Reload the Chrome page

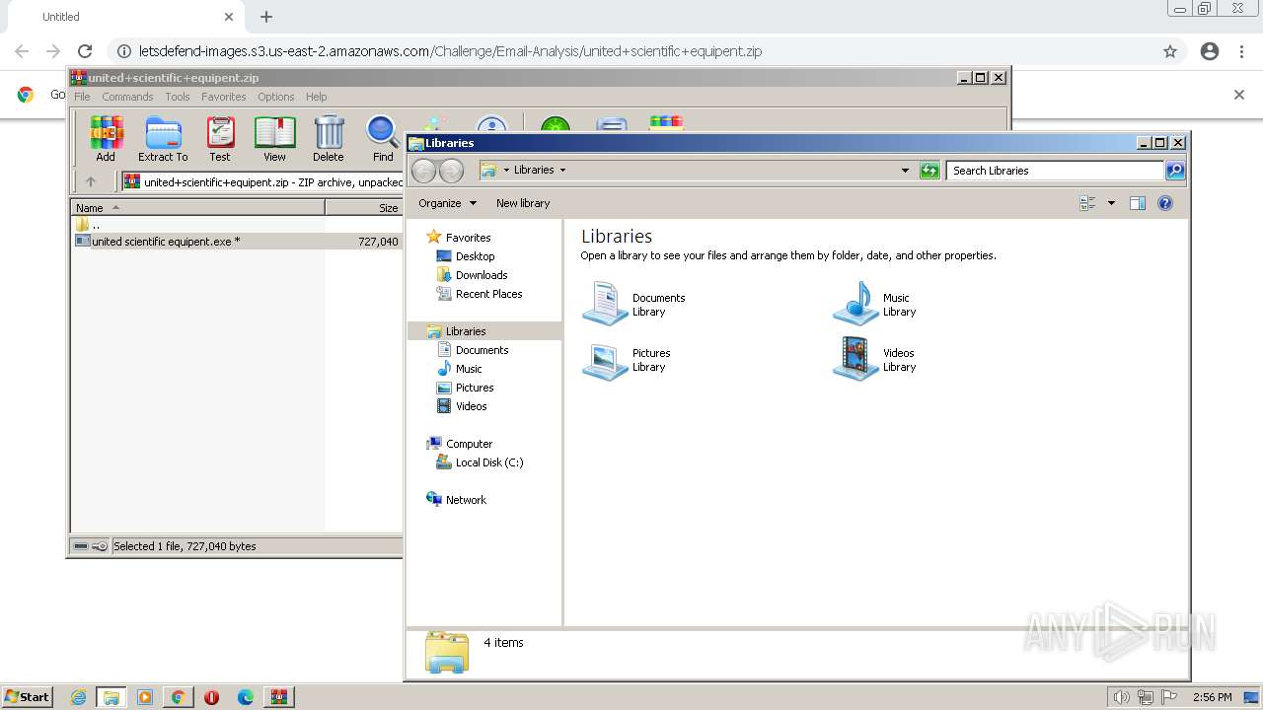85,51
